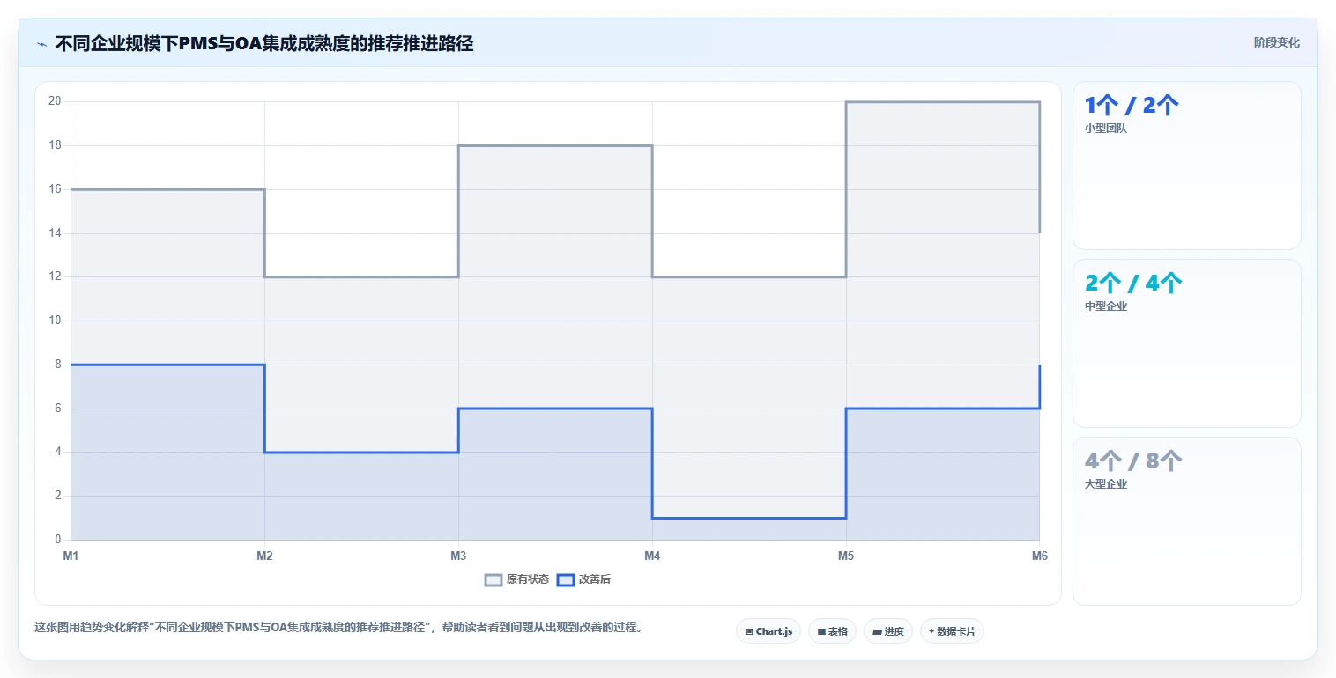Toggle the 原有状态 legend entry

[516, 579]
